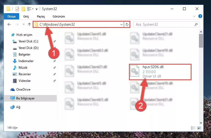This screenshot has width=211, height=138.
Task: Switch to the Görünüm ribbon tab
Action: [59, 16]
